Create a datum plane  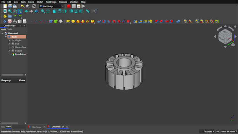[41, 21]
